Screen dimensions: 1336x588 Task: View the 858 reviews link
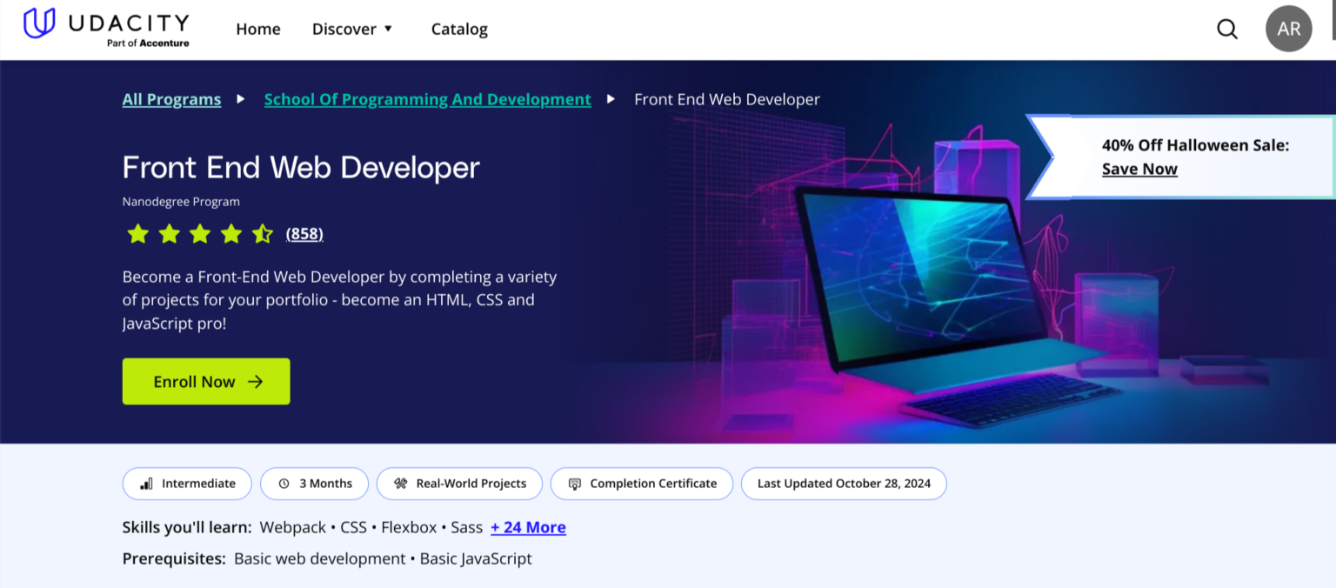(x=304, y=233)
